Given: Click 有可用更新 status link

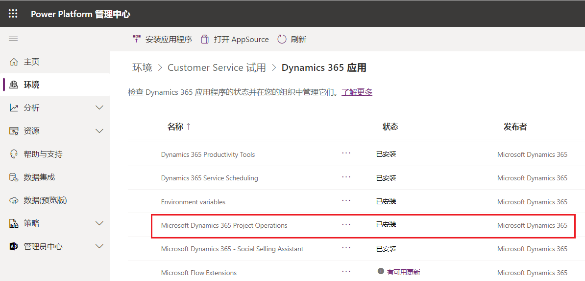Looking at the screenshot, I should (x=404, y=272).
